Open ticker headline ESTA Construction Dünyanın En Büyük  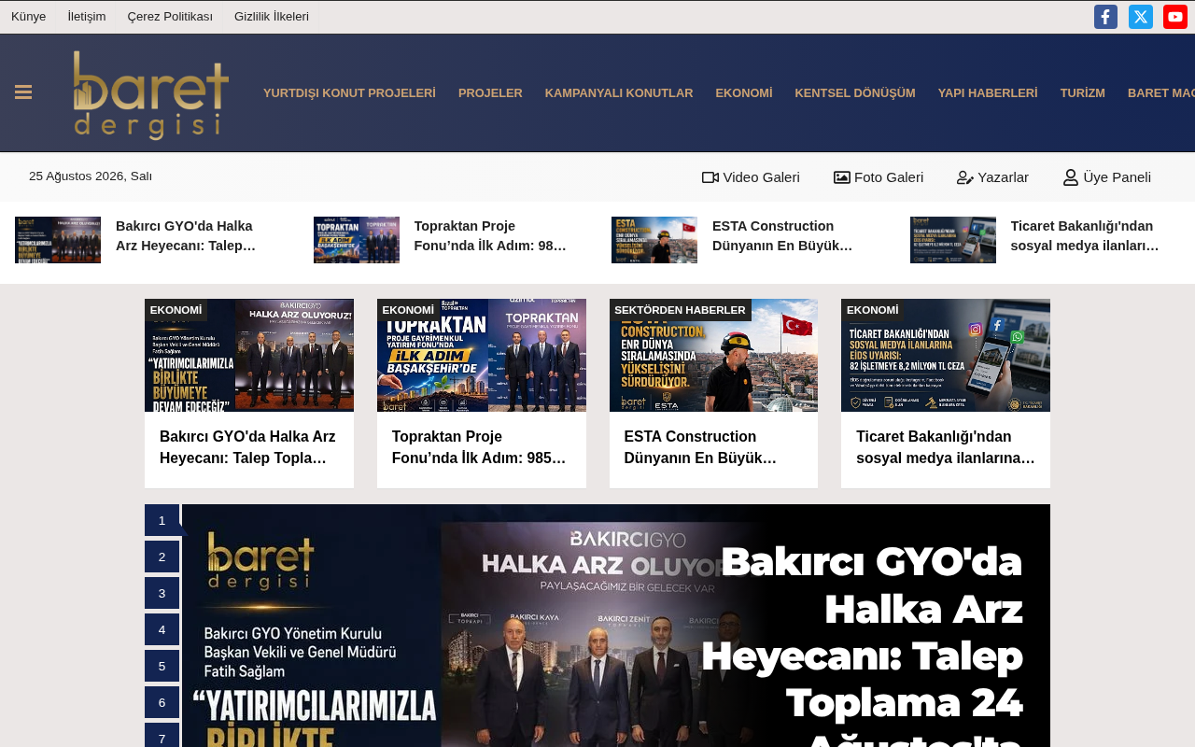pyautogui.click(x=782, y=236)
